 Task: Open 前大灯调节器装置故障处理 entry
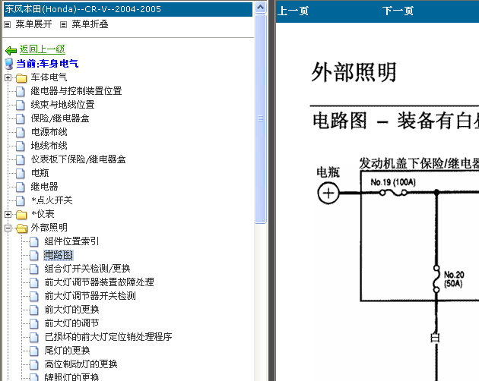(x=100, y=283)
